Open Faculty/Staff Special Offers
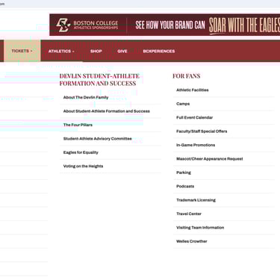This screenshot has height=280, width=280. tap(202, 131)
